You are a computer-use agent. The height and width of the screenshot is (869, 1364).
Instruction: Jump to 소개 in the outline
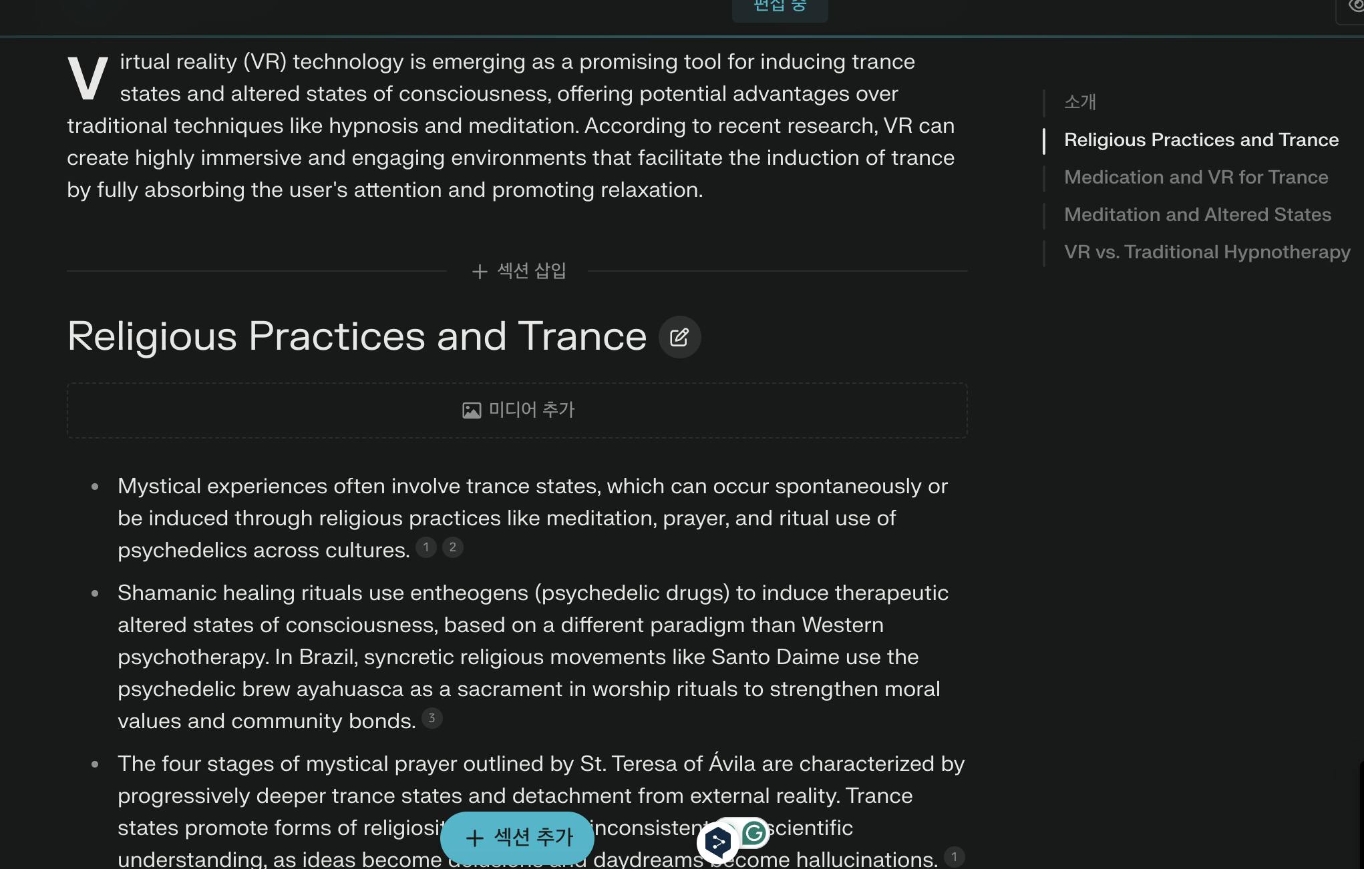click(1079, 102)
